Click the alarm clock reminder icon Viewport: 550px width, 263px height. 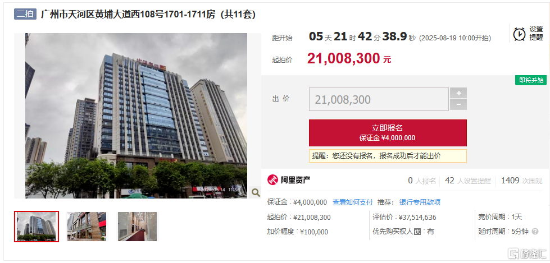520,34
